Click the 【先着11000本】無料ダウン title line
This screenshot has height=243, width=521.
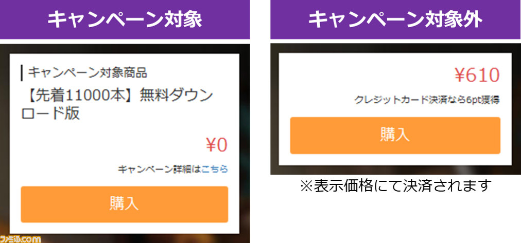pyautogui.click(x=116, y=96)
